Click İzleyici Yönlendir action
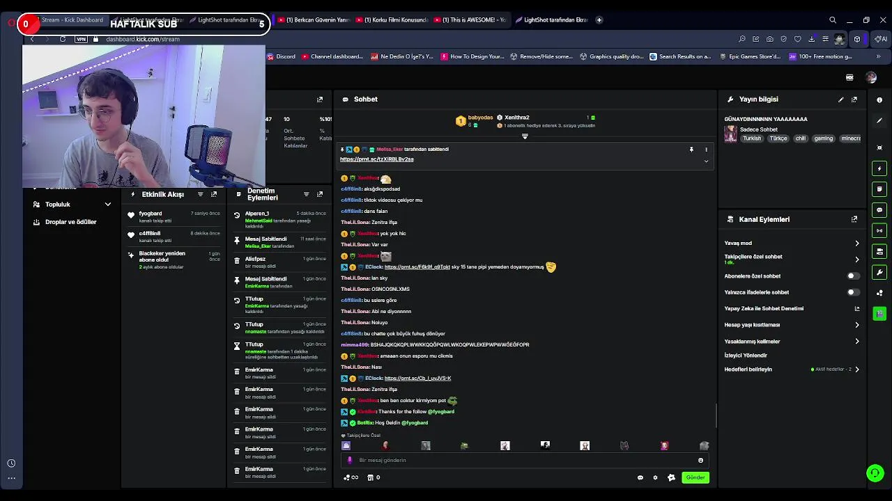Screen dimensions: 892x501 tap(746, 356)
